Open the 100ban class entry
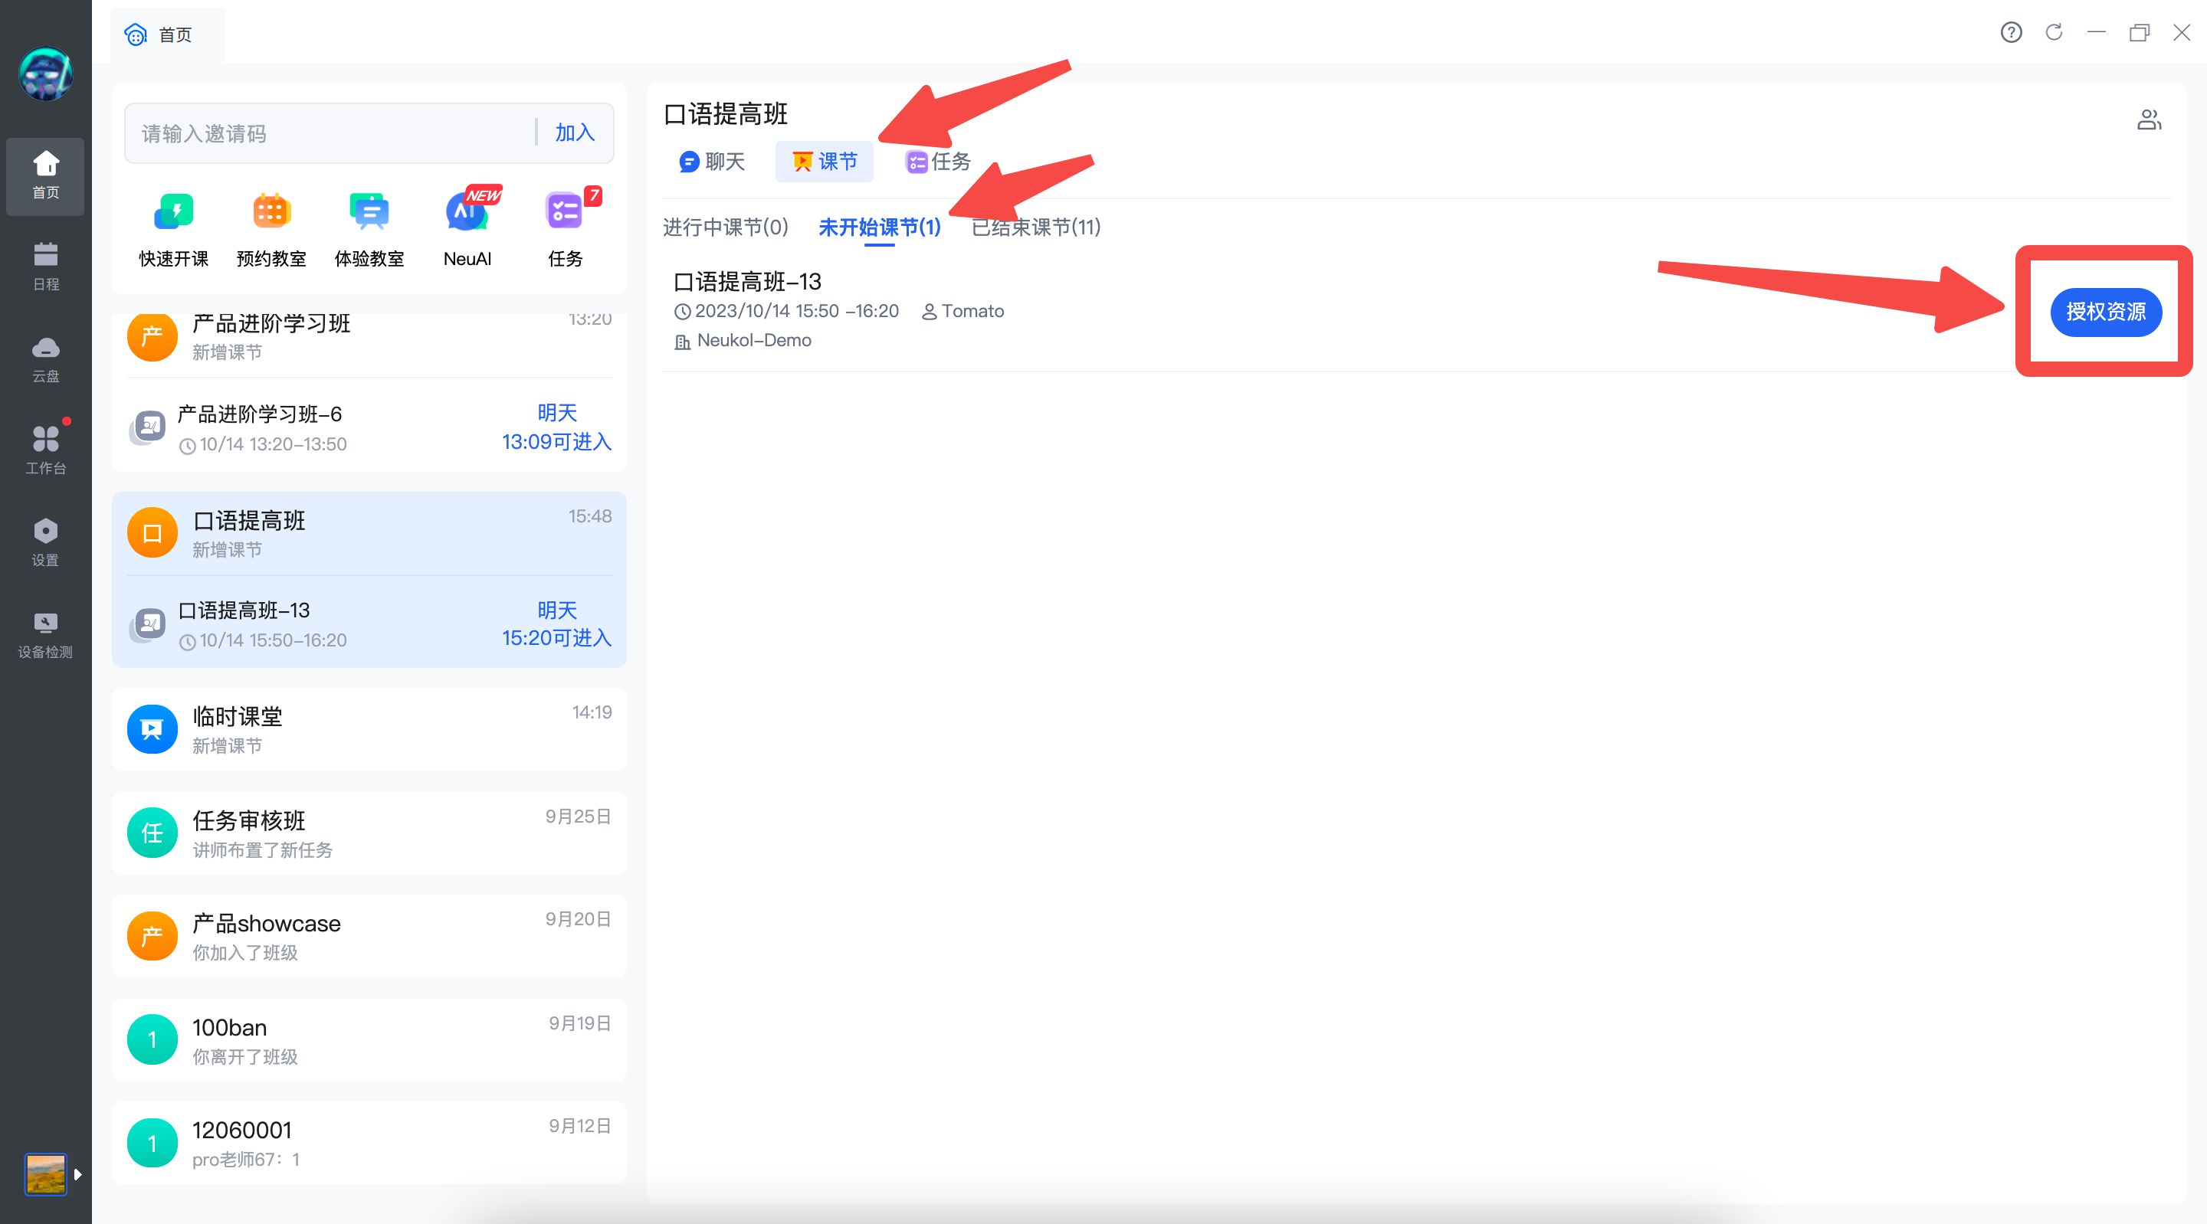The image size is (2207, 1224). [369, 1039]
